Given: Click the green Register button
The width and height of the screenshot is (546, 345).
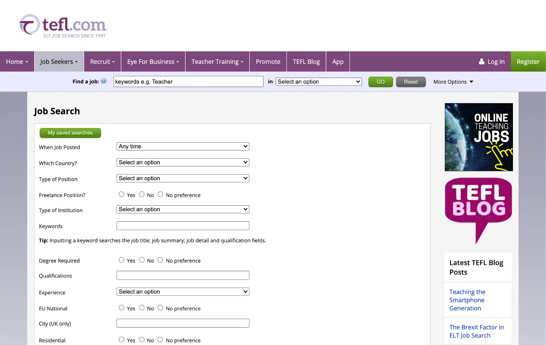Looking at the screenshot, I should click(528, 61).
